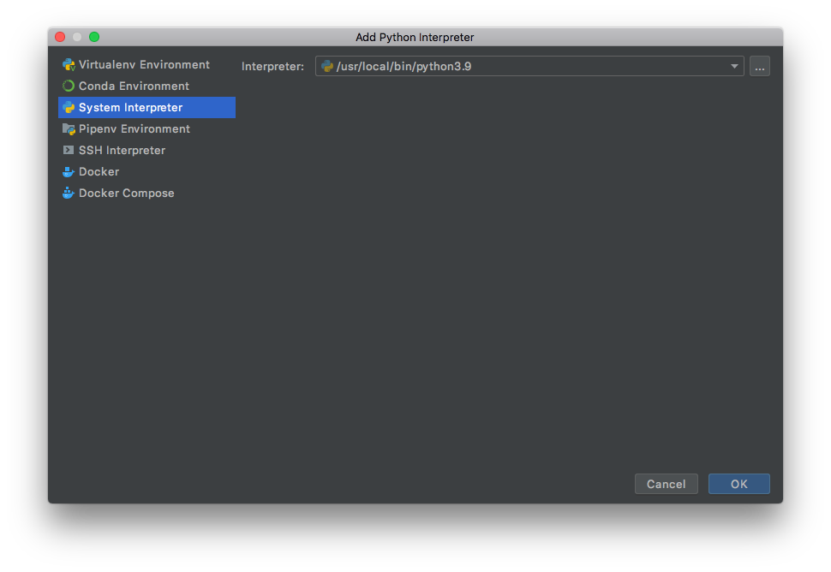Click the Docker whale icon
Viewport: 831px width, 572px height.
pos(69,172)
